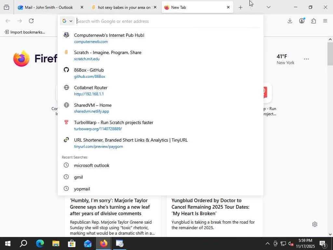Open weather widget three-dots menu
333x250 pixels.
(306, 59)
